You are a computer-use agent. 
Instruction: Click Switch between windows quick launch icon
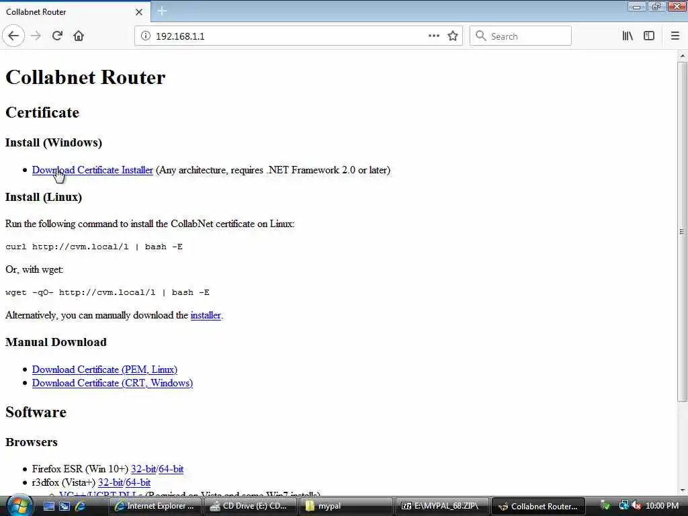point(64,506)
